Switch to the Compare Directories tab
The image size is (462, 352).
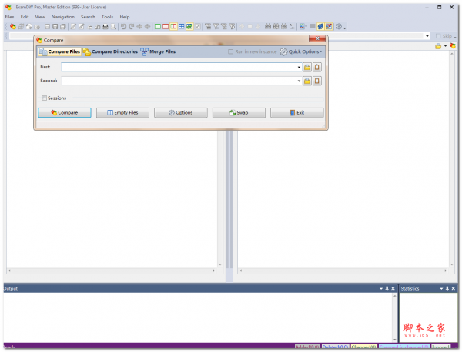point(110,52)
